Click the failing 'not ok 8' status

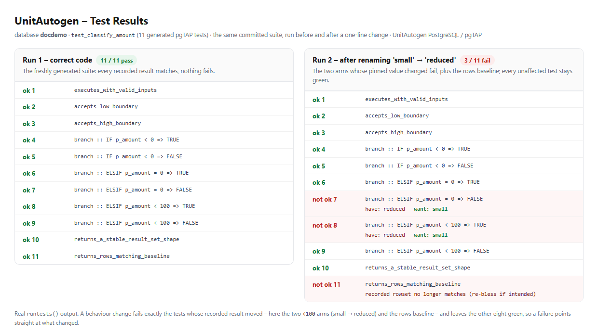point(325,225)
